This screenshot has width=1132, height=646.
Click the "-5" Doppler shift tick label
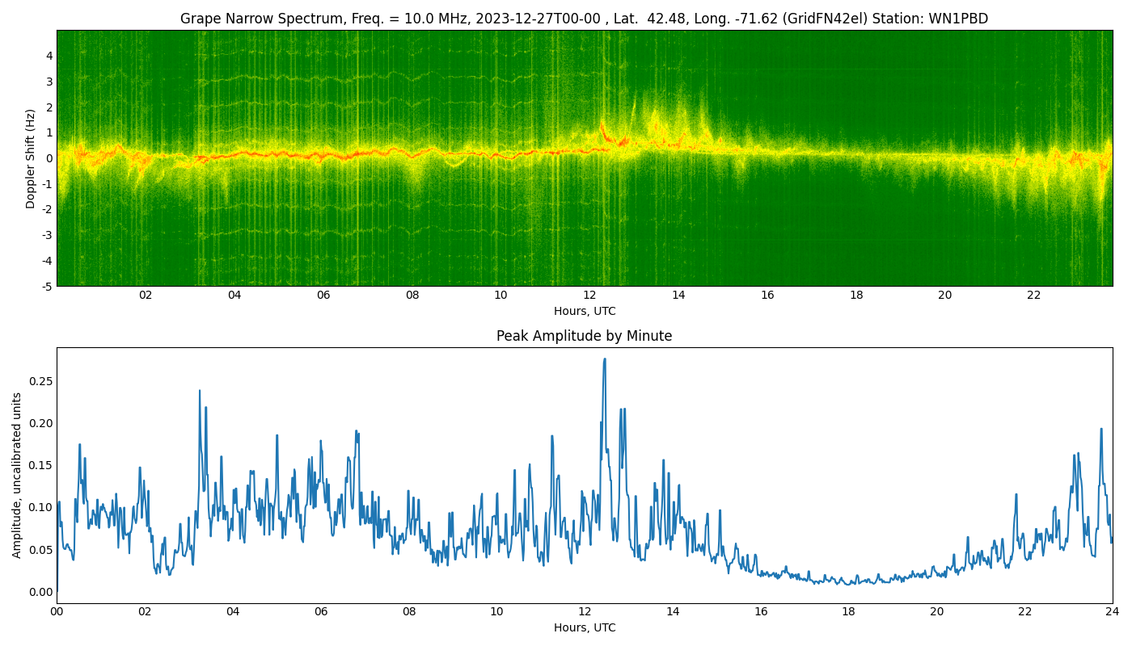point(47,286)
